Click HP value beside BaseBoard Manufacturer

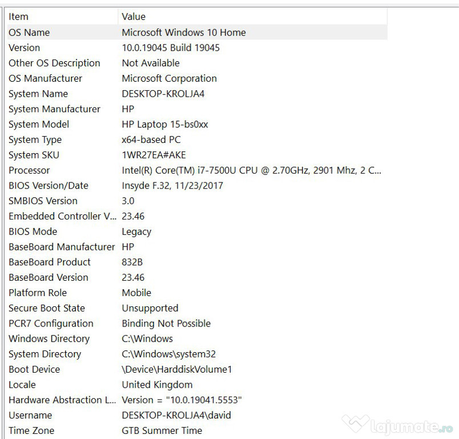click(x=128, y=247)
